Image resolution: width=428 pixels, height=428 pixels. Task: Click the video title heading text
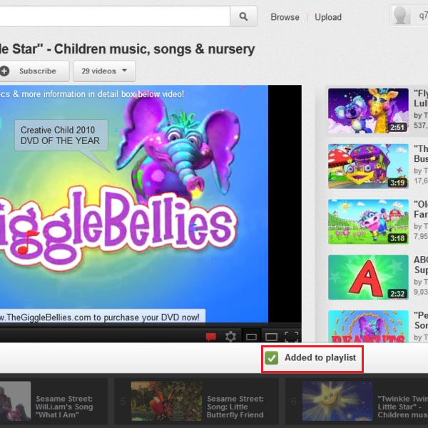click(x=127, y=49)
